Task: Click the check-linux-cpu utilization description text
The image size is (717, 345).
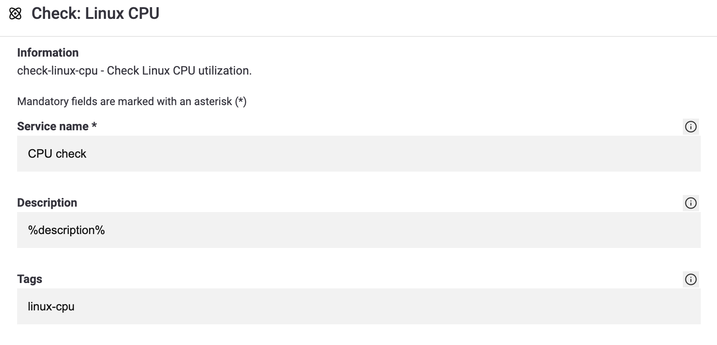Action: tap(134, 71)
